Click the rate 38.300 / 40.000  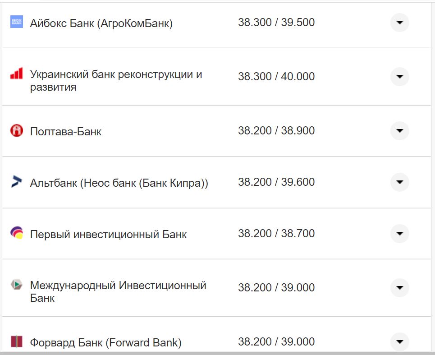(278, 76)
